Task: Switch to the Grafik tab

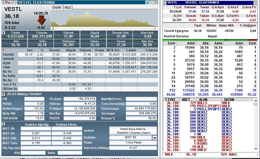Action: coord(57,7)
